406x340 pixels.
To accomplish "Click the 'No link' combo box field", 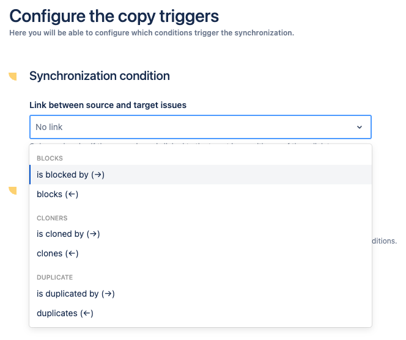I will point(183,127).
